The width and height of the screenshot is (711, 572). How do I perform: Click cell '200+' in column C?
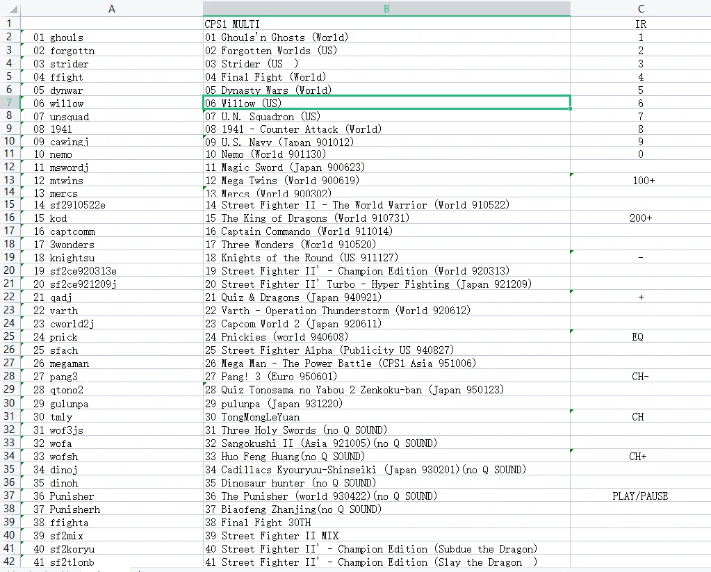pos(640,218)
